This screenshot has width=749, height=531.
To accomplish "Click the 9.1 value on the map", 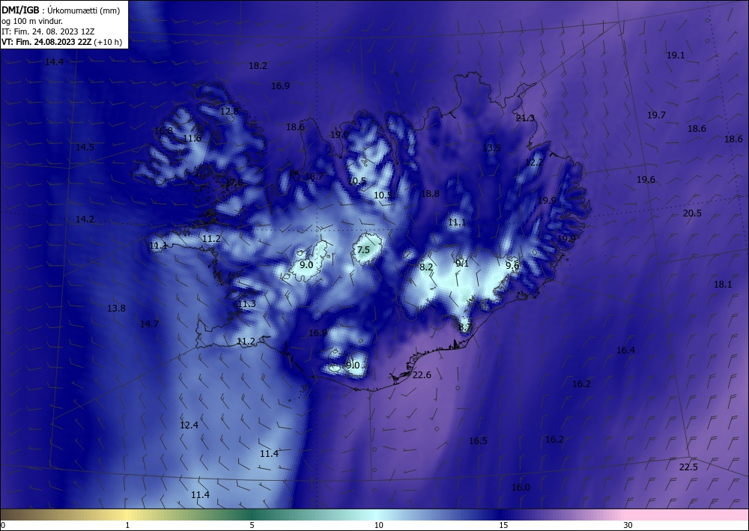I will click(462, 264).
